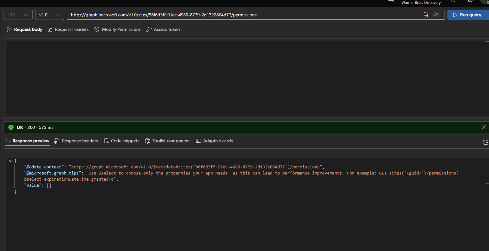489x251 pixels.
Task: Click the green success check icon
Action: pyautogui.click(x=11, y=127)
